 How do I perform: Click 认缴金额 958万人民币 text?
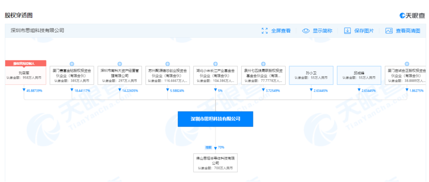tap(25, 78)
